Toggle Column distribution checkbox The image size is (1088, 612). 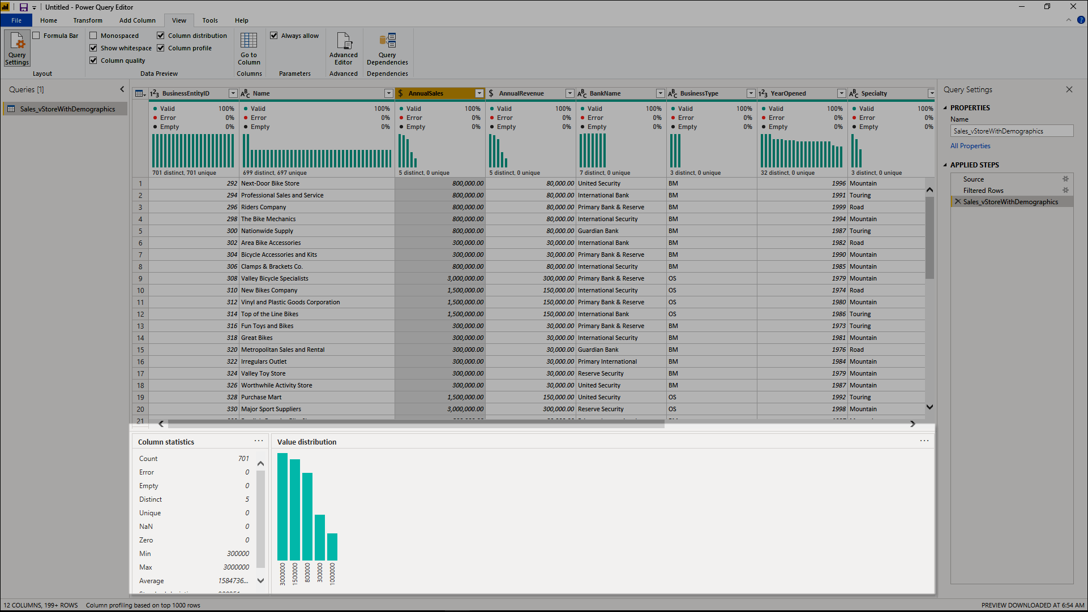[161, 35]
